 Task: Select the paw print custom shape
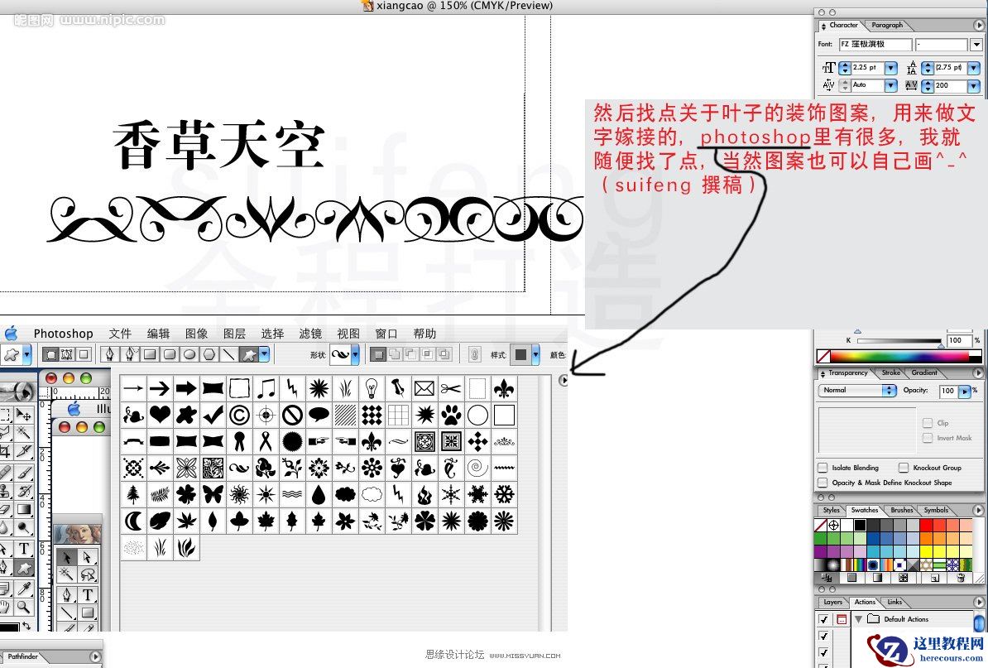coord(451,415)
